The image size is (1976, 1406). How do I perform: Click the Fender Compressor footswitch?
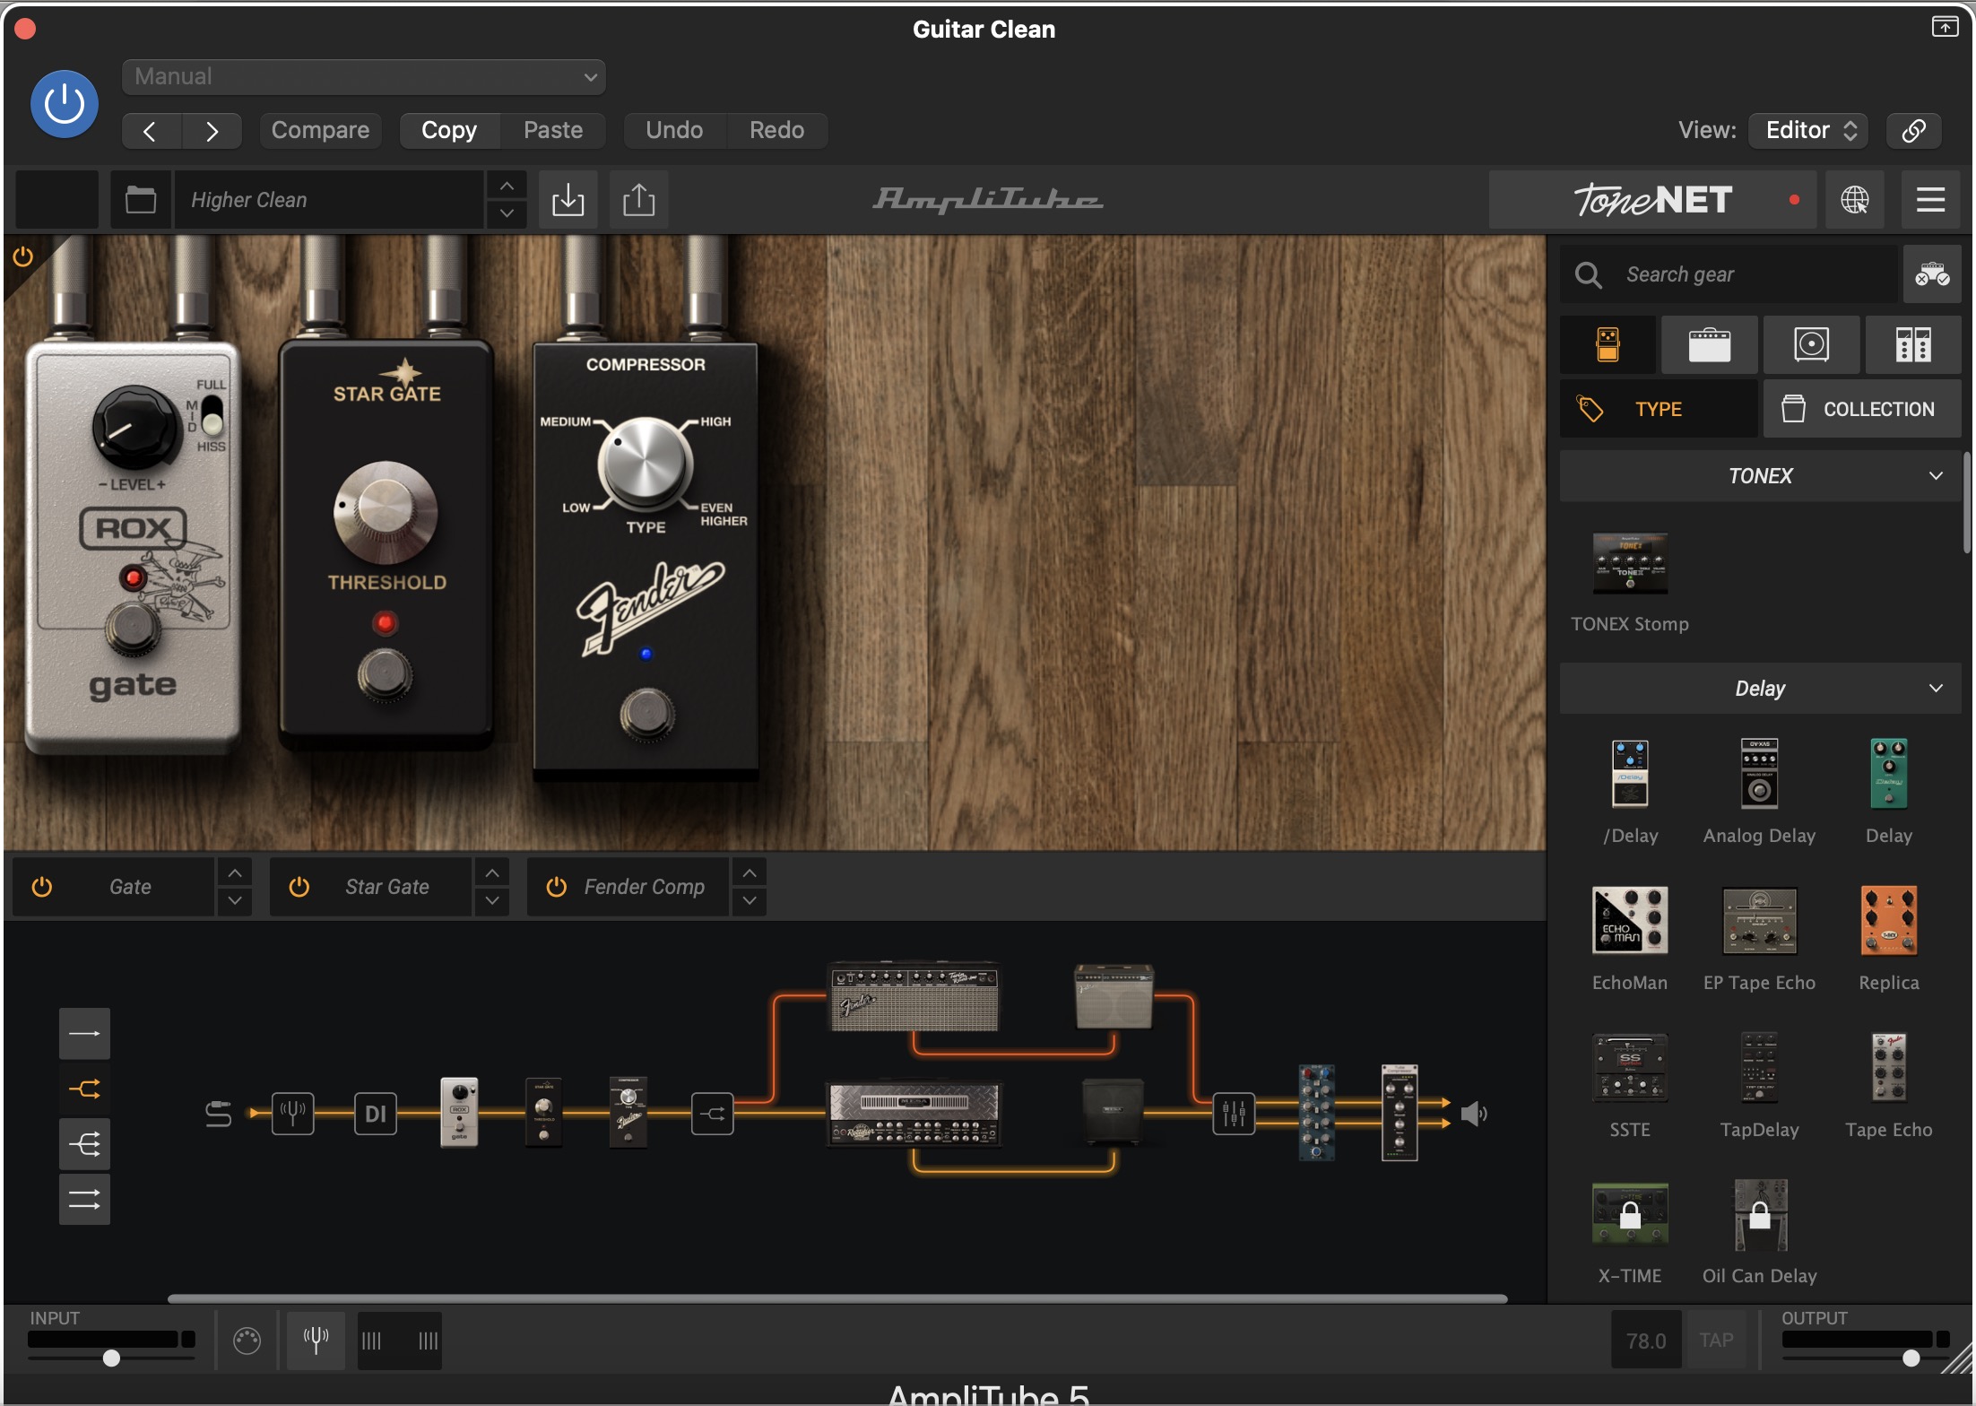coord(646,715)
